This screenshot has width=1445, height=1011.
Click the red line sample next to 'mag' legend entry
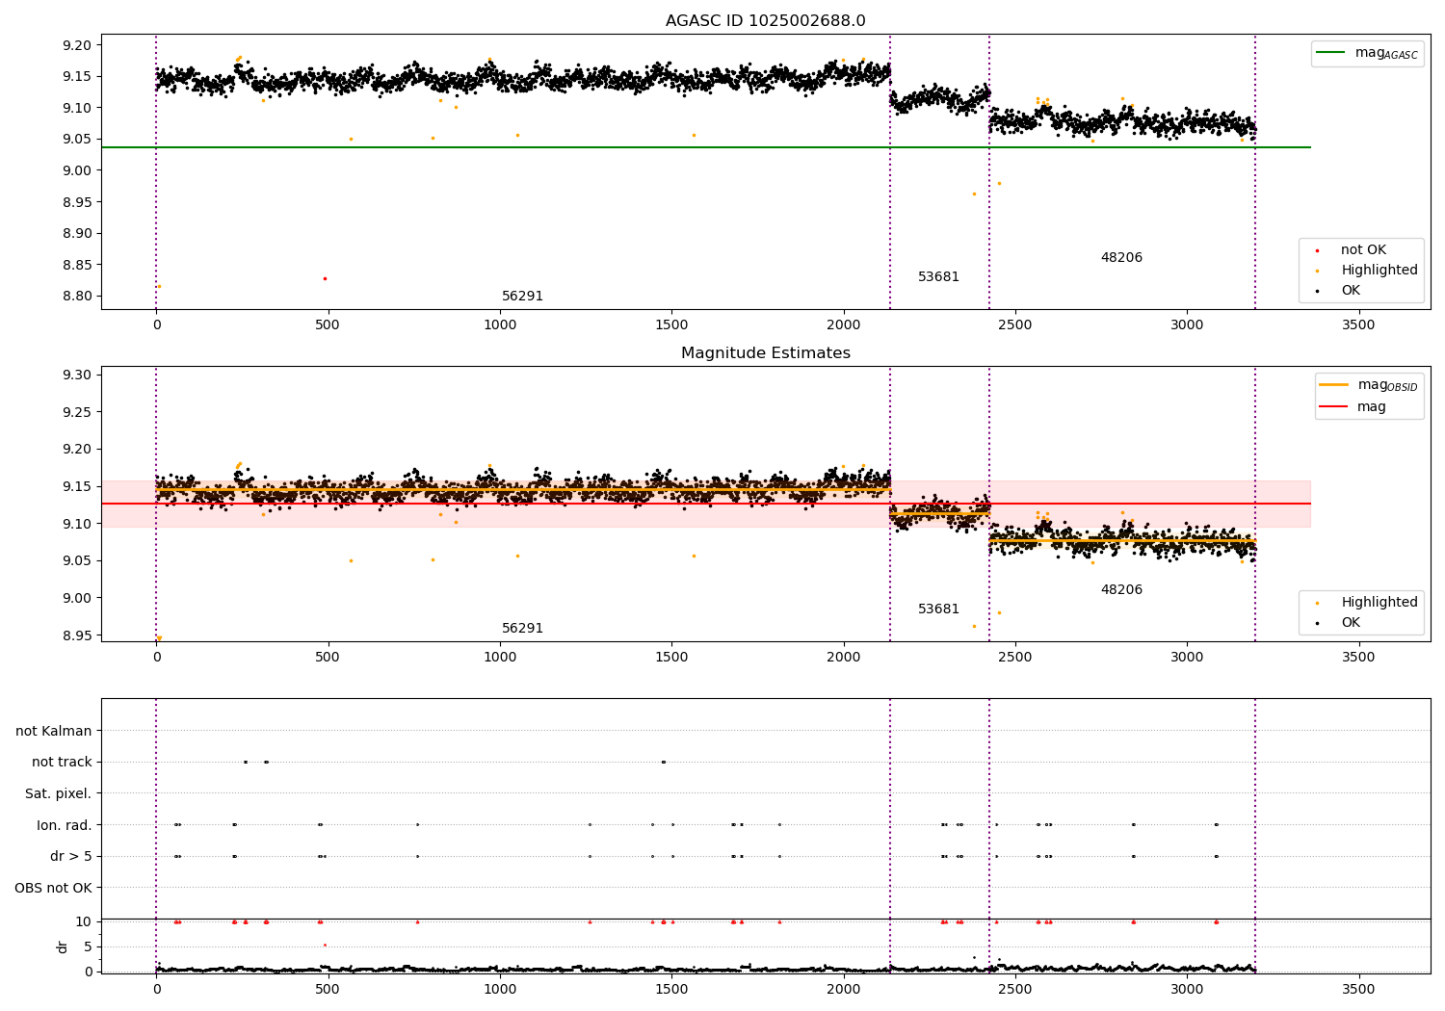pos(1333,406)
